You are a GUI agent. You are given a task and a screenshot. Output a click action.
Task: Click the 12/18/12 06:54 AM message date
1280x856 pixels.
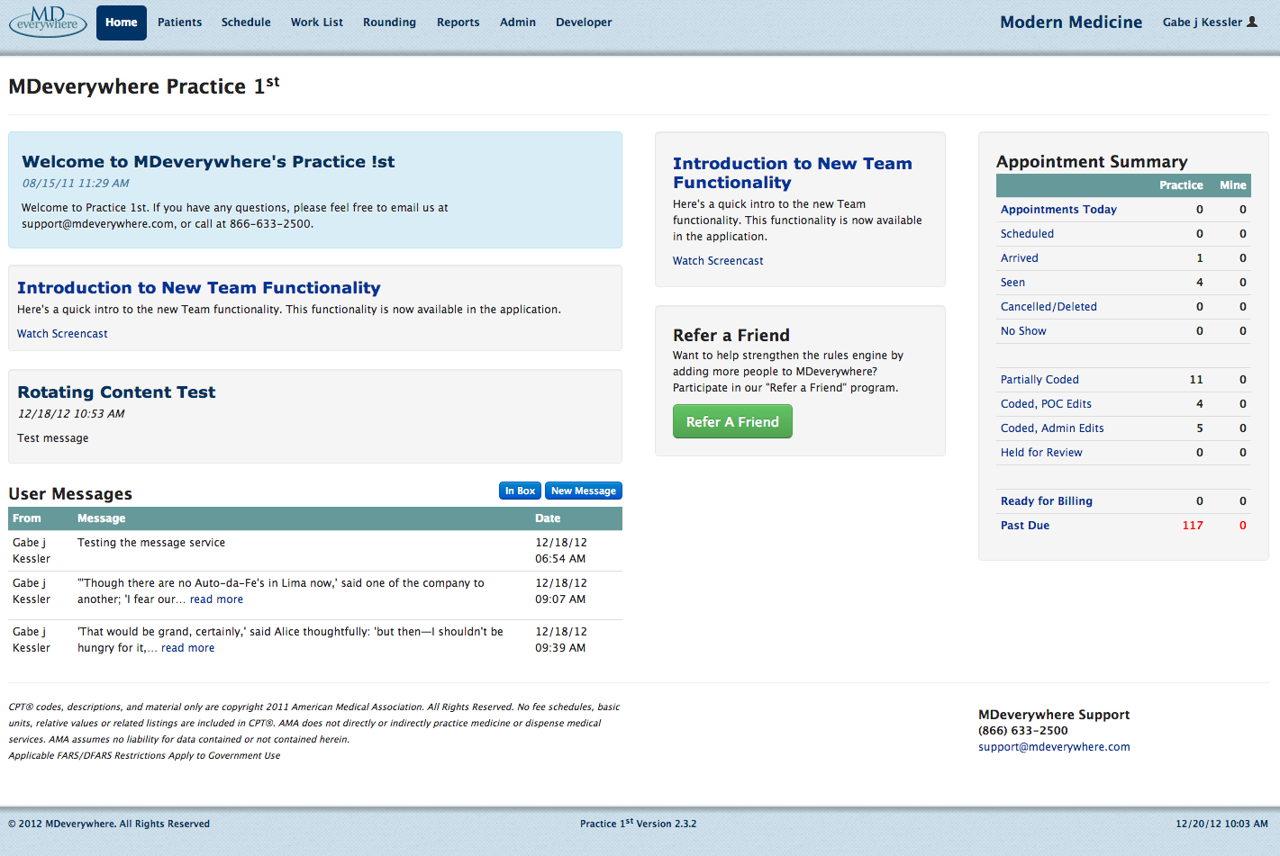[x=561, y=551]
